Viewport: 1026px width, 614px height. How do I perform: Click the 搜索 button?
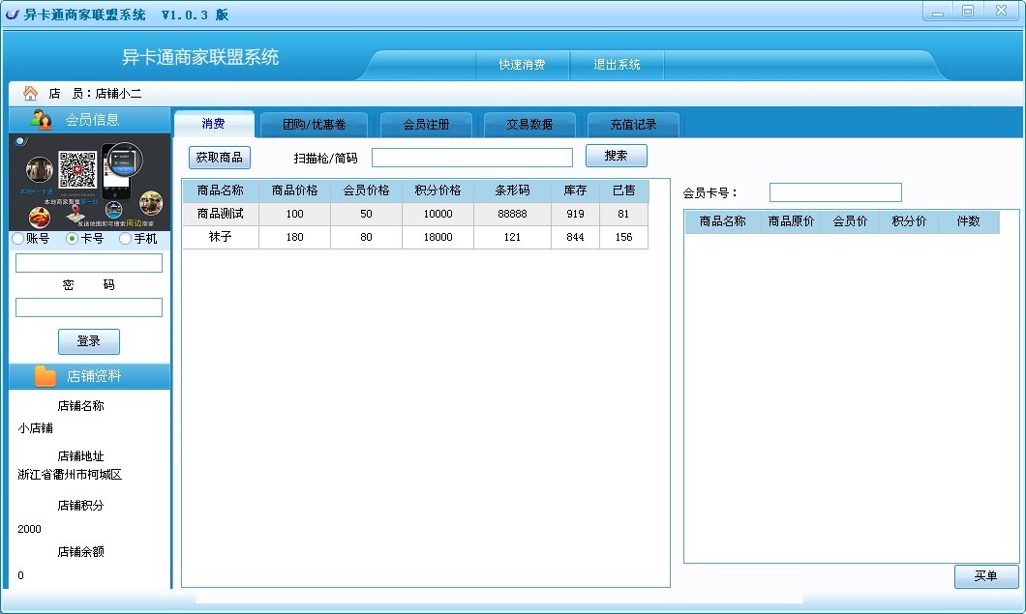coord(616,156)
